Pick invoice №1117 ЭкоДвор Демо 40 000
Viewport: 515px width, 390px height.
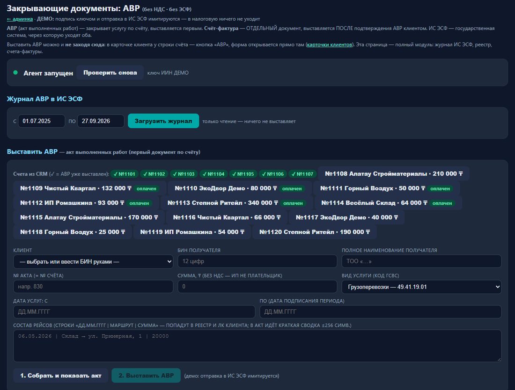coord(346,217)
